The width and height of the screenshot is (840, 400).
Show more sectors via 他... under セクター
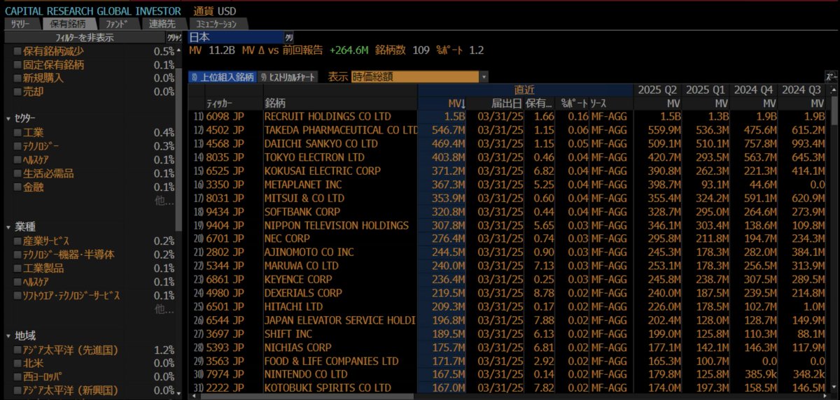(164, 201)
